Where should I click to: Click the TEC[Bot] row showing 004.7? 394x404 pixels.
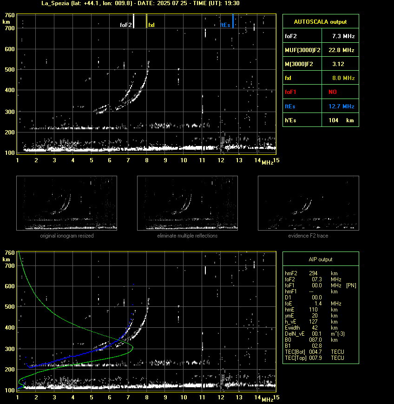(x=315, y=351)
